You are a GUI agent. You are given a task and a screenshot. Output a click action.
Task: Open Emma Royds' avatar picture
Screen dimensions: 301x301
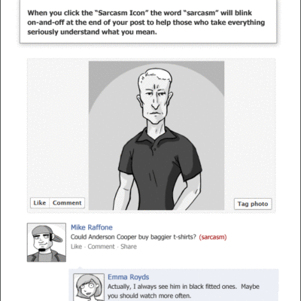tap(89, 287)
